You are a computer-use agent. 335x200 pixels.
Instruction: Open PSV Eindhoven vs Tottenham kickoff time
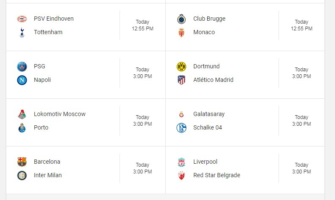143,25
